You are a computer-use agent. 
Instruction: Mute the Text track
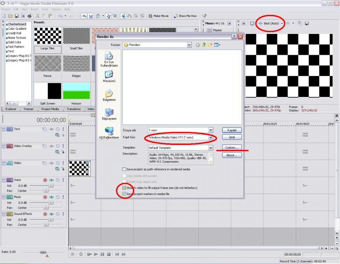(58, 129)
